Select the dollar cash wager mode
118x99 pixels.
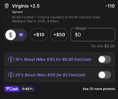tap(11, 35)
